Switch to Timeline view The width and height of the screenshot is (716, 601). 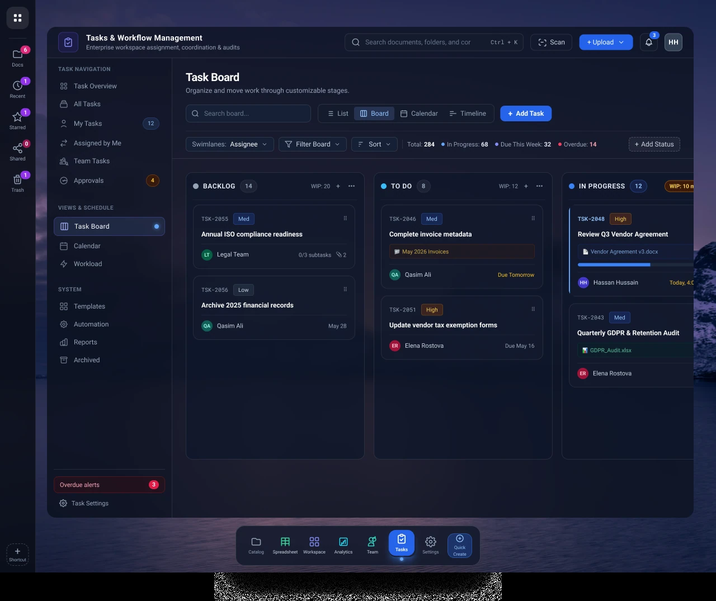coord(468,113)
